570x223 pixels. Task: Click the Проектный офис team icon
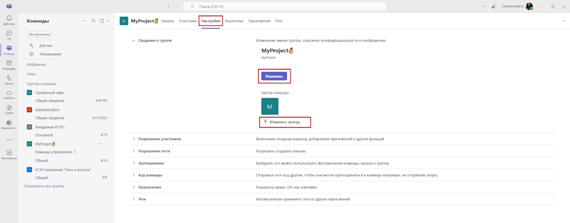[x=29, y=92]
